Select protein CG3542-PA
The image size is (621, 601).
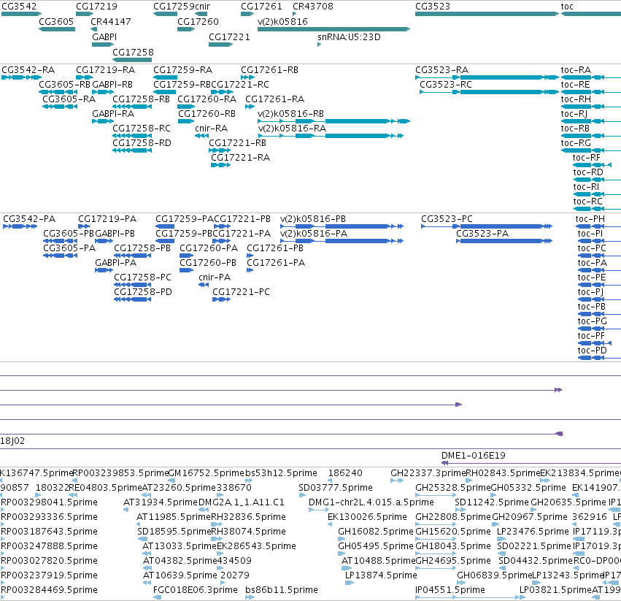click(29, 219)
